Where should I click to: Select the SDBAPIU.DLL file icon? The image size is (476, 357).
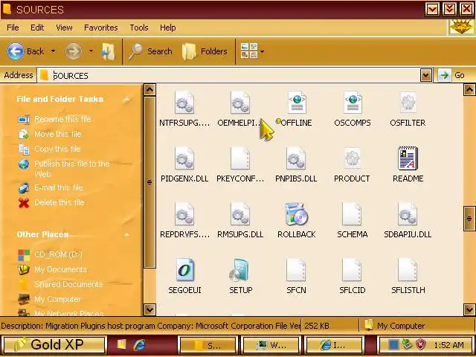408,214
